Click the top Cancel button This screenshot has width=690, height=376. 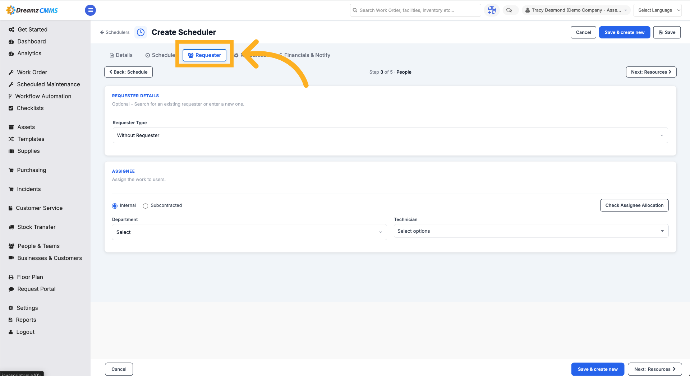[x=583, y=32]
